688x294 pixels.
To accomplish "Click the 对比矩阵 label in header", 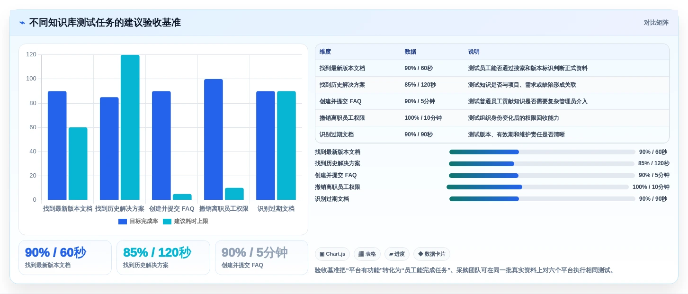I will pos(656,23).
